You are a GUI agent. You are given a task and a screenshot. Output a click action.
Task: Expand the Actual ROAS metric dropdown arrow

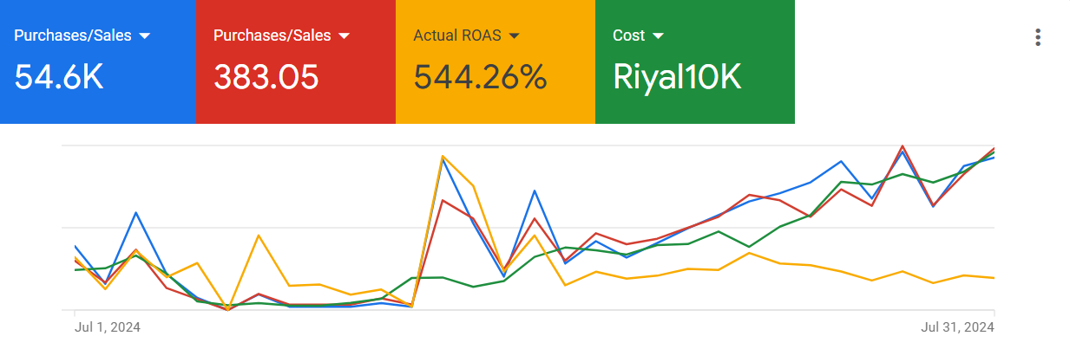[x=514, y=36]
